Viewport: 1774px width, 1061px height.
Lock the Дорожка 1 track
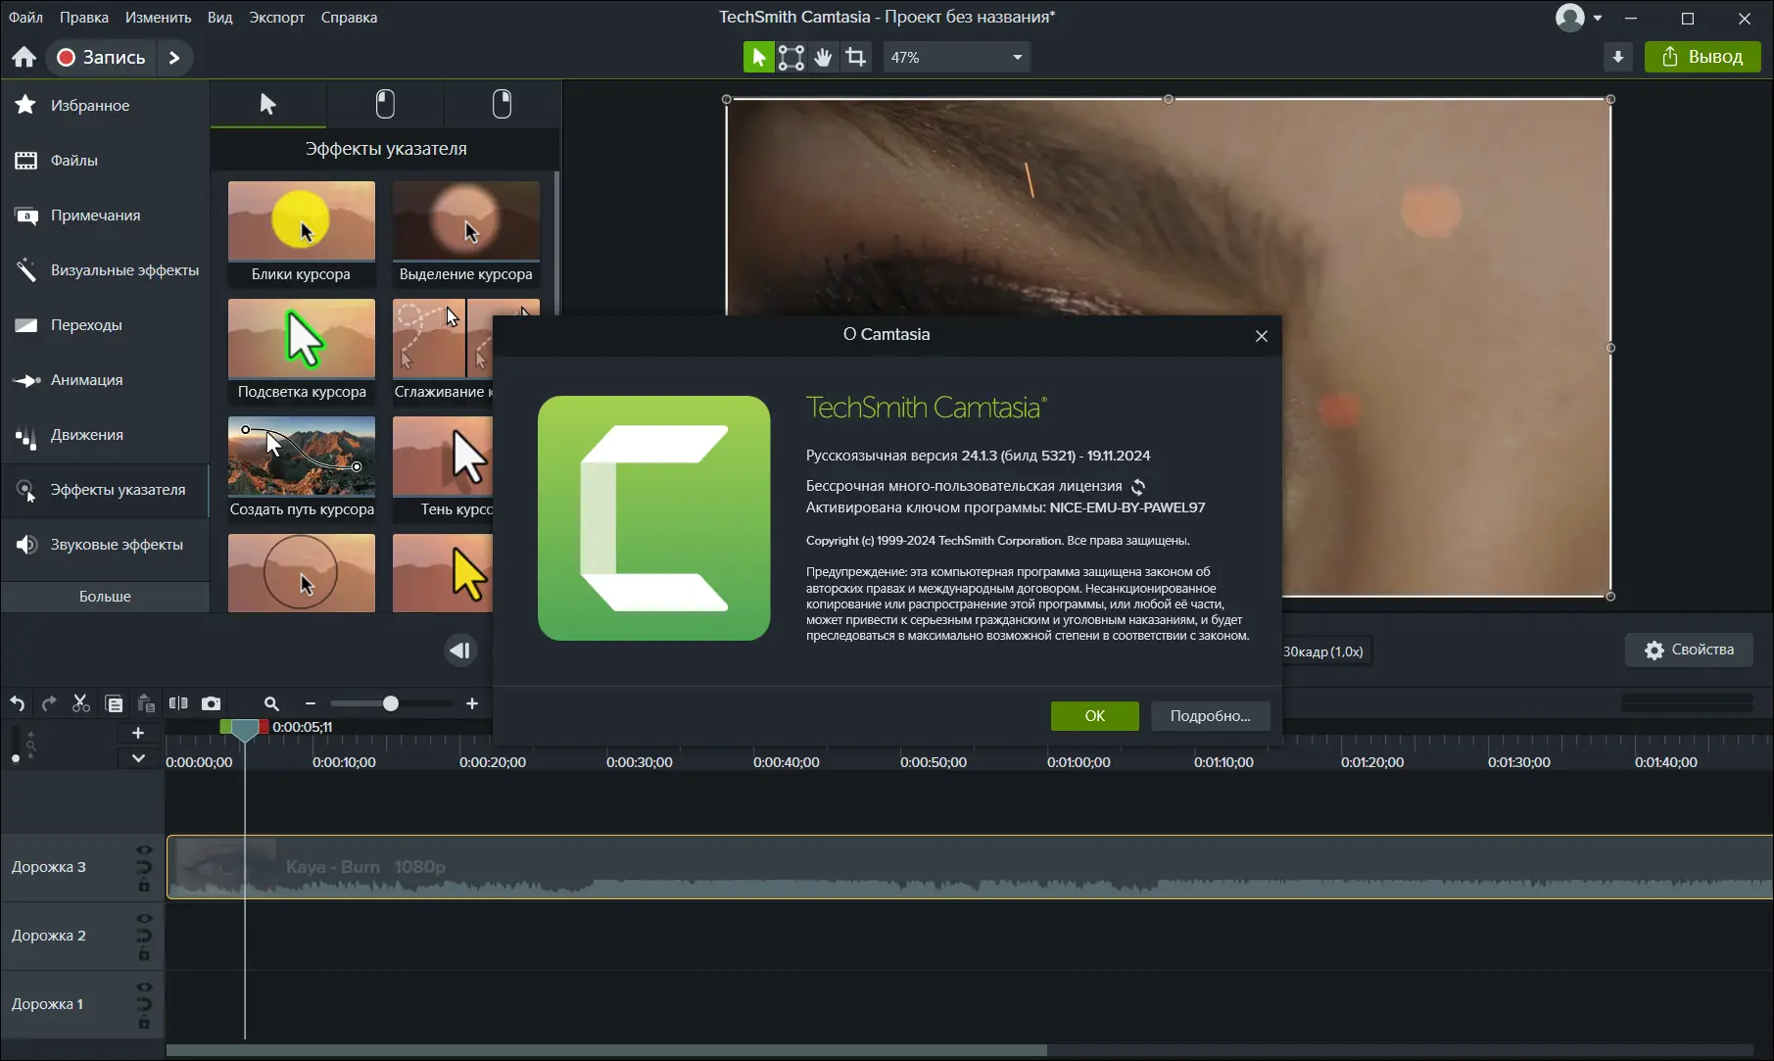click(x=144, y=1023)
